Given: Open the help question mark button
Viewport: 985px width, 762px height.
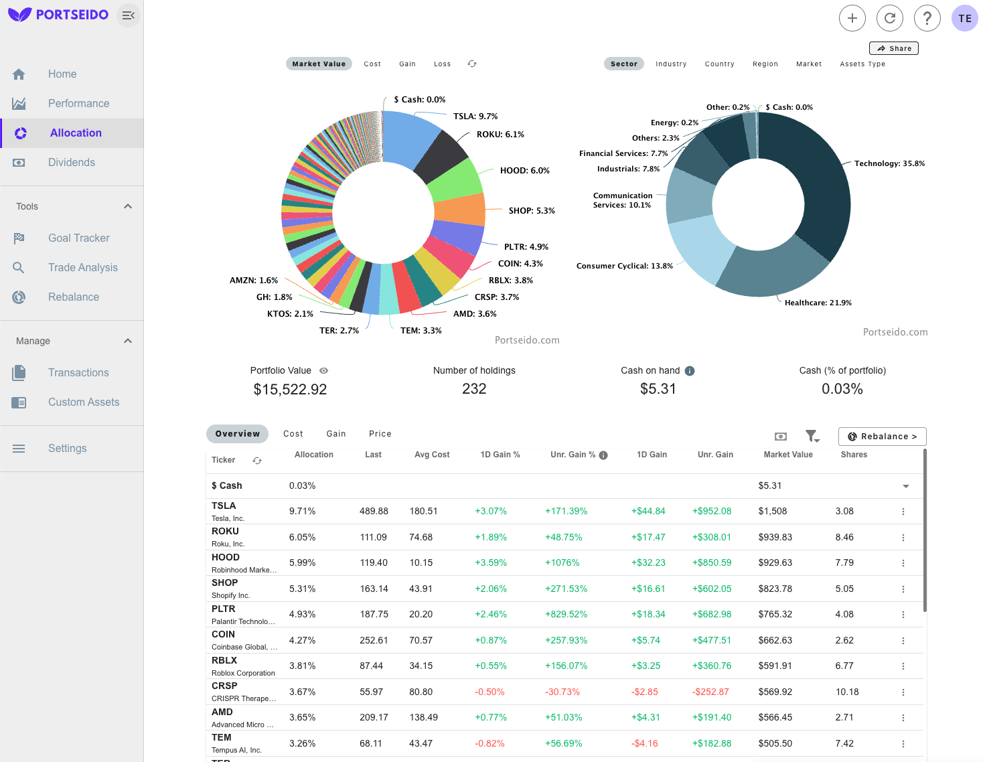Looking at the screenshot, I should pos(927,18).
